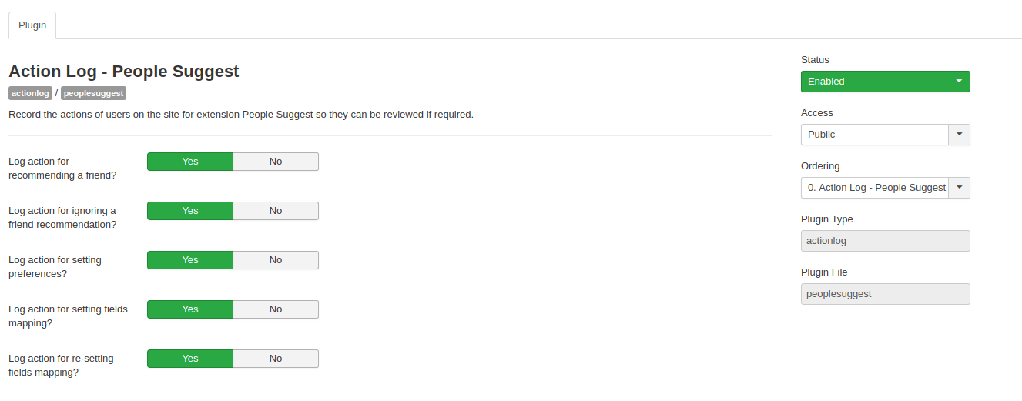Screen dimensions: 1022x401
Task: Select No for re-setting fields mapping
Action: 276,359
